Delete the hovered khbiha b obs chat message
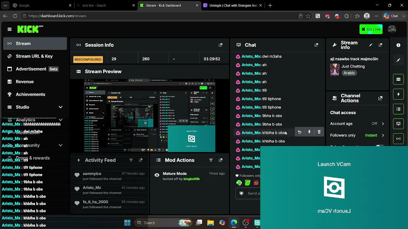 pos(319,132)
